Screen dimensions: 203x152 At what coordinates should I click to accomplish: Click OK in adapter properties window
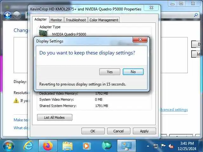[x=93, y=131]
